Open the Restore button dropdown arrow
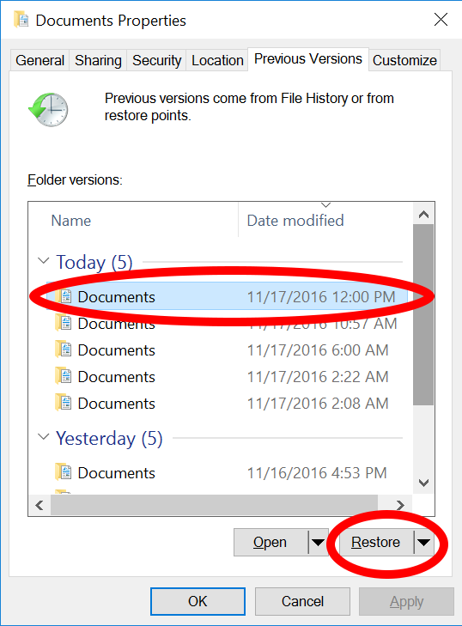This screenshot has height=626, width=462. click(423, 542)
